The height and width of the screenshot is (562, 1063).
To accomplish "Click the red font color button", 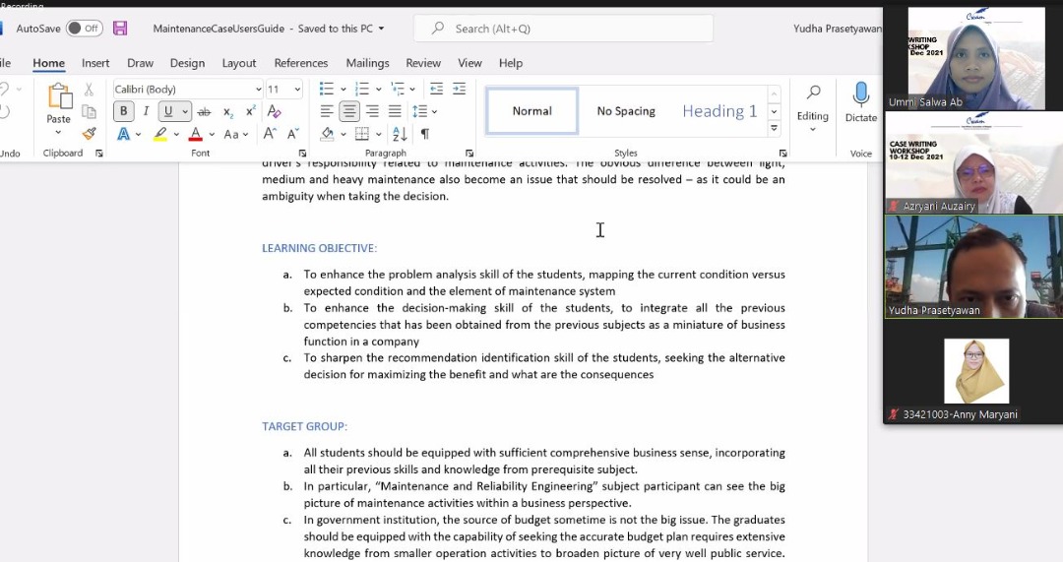I will click(196, 134).
